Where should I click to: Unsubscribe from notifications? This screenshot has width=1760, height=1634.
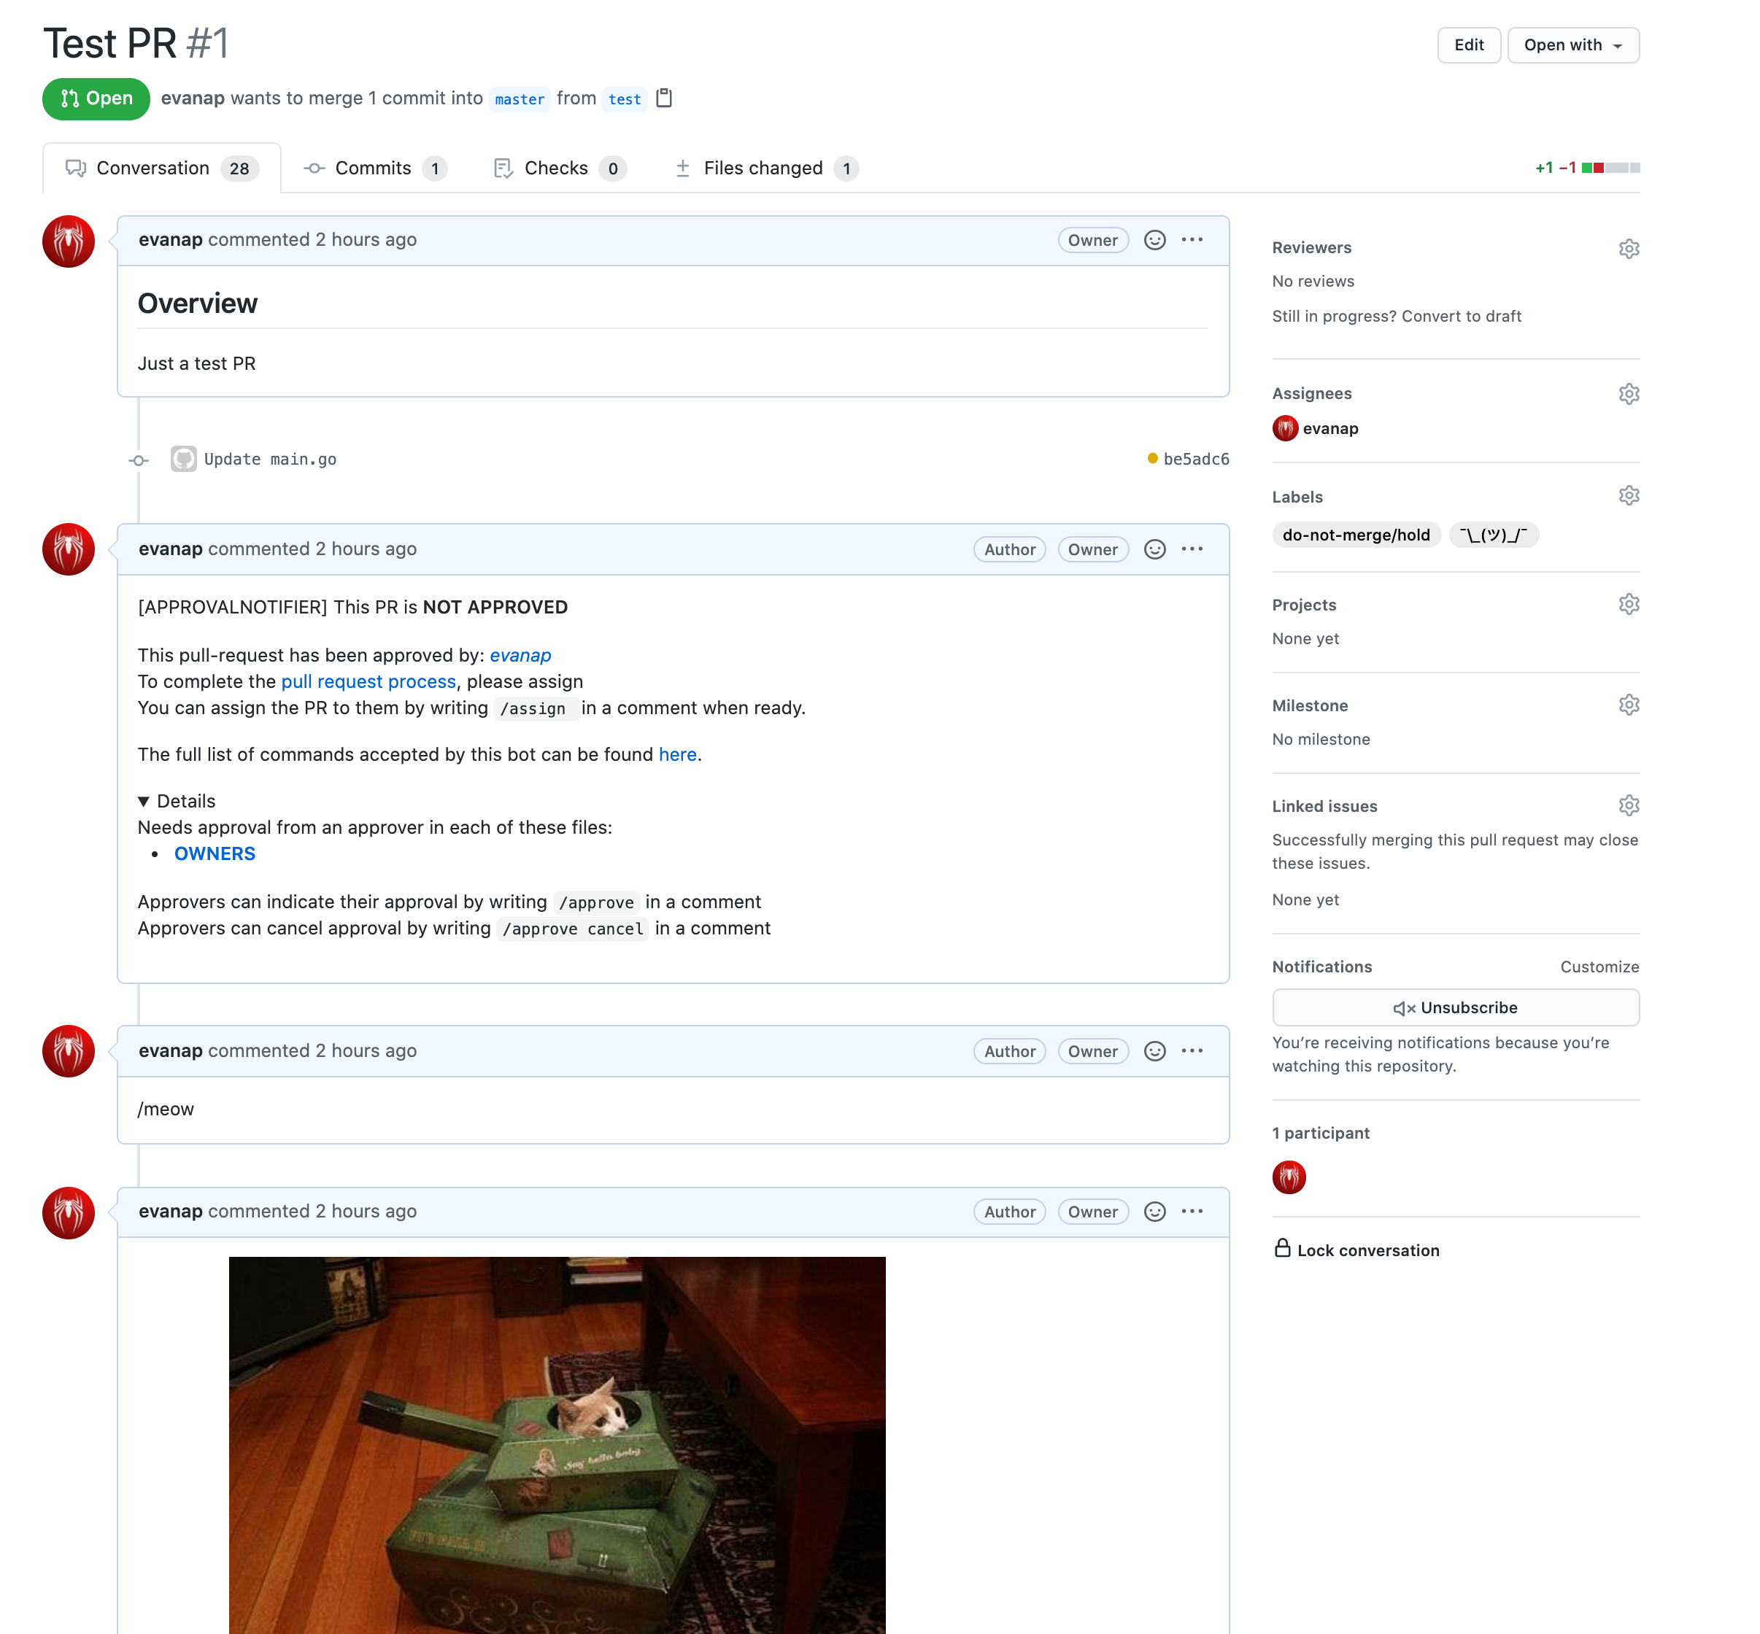pos(1455,1008)
